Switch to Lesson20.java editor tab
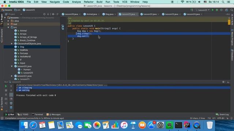The width and height of the screenshot is (234, 131). tap(71, 14)
